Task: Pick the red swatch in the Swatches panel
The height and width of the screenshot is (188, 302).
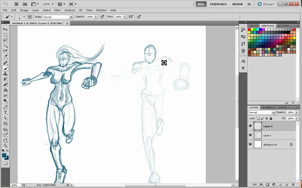Action: 249,30
